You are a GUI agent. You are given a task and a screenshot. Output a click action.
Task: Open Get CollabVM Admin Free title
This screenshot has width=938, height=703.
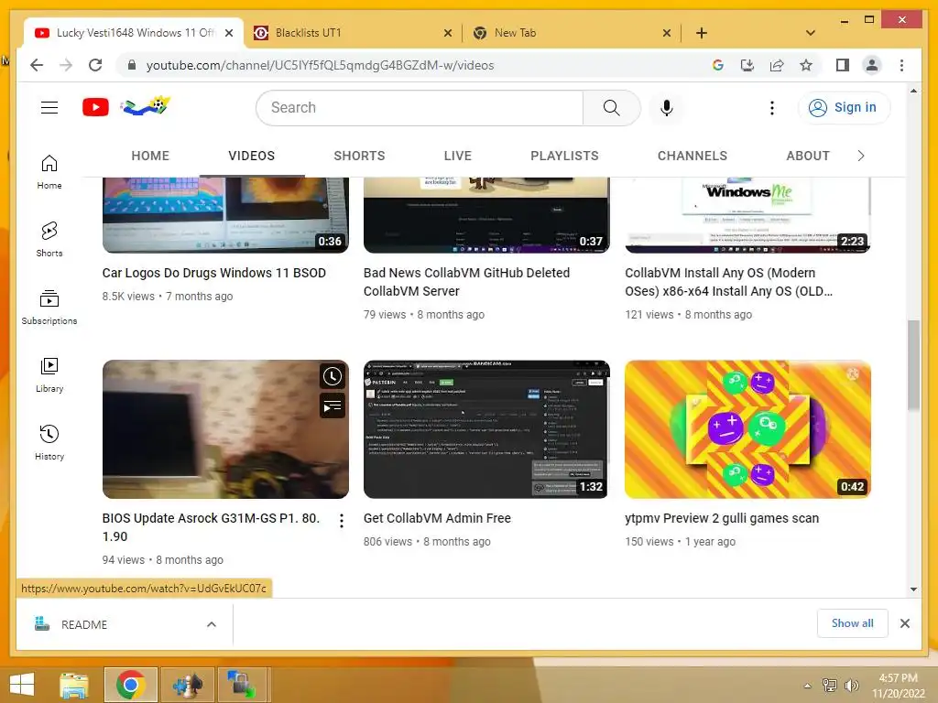click(437, 518)
